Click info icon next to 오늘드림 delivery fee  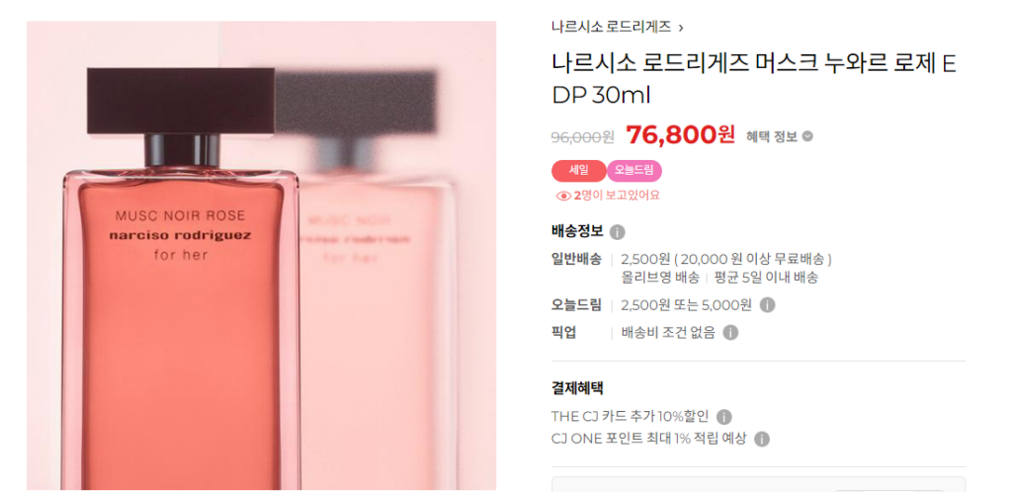pyautogui.click(x=767, y=305)
